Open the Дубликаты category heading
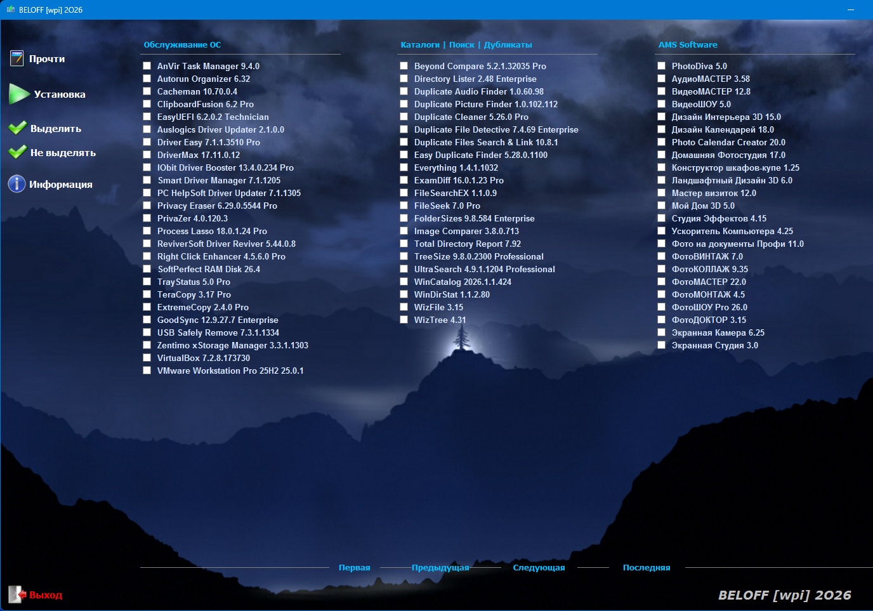This screenshot has width=873, height=611. click(x=508, y=45)
